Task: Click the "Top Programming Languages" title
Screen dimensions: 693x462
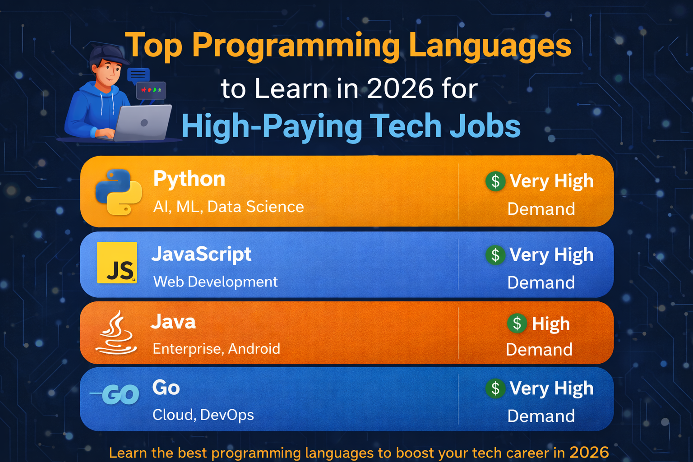Action: coord(348,46)
